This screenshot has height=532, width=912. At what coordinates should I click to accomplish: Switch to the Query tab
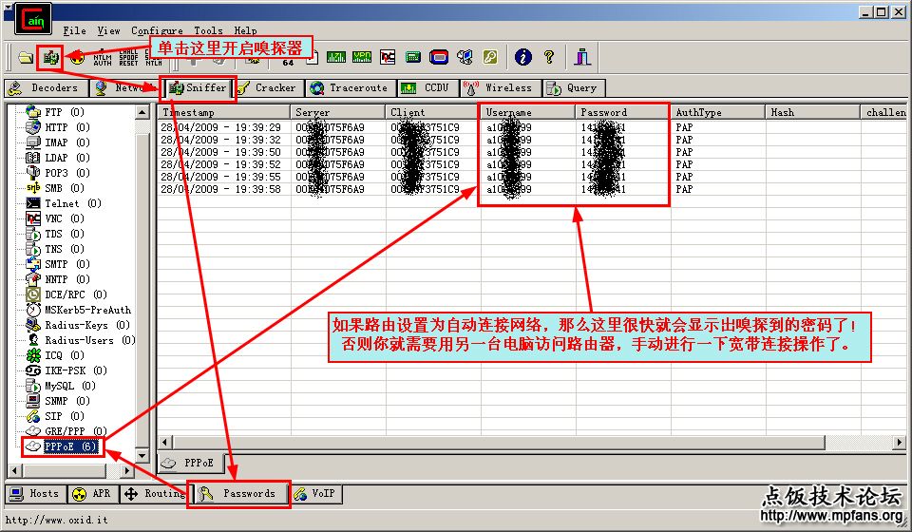(574, 87)
